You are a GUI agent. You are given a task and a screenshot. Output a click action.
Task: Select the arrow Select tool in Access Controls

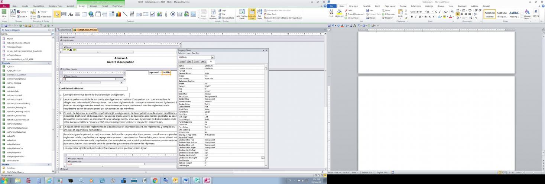point(57,14)
